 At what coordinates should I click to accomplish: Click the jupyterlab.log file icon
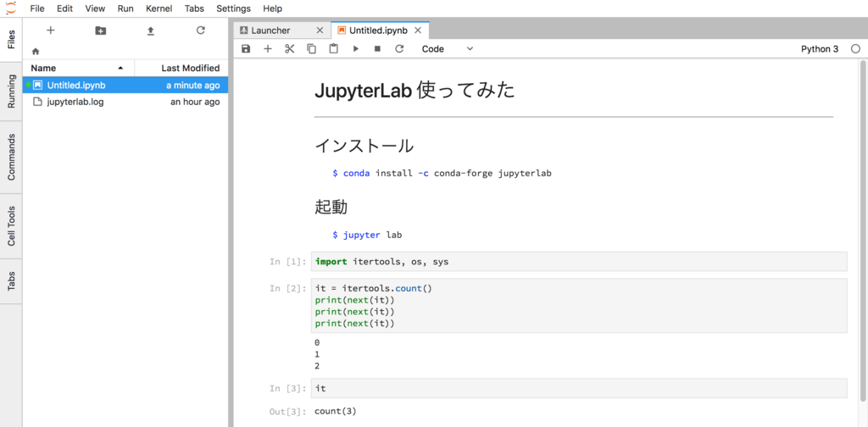pos(37,102)
